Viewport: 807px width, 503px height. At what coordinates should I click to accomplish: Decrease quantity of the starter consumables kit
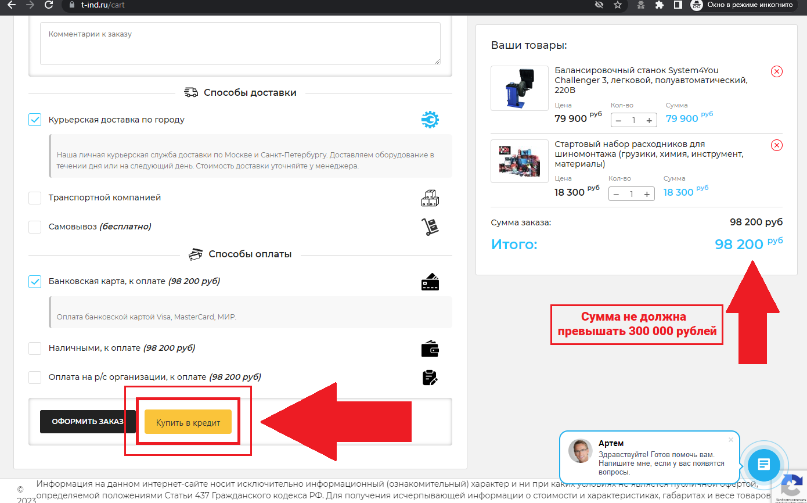click(x=616, y=195)
